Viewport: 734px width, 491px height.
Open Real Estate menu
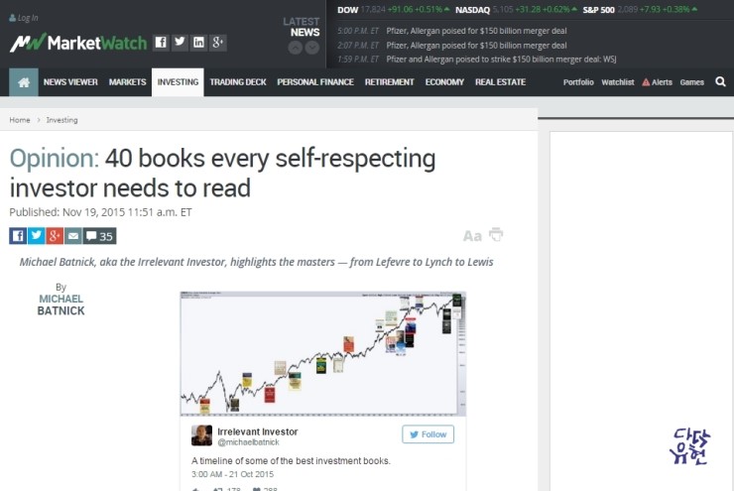(x=501, y=82)
